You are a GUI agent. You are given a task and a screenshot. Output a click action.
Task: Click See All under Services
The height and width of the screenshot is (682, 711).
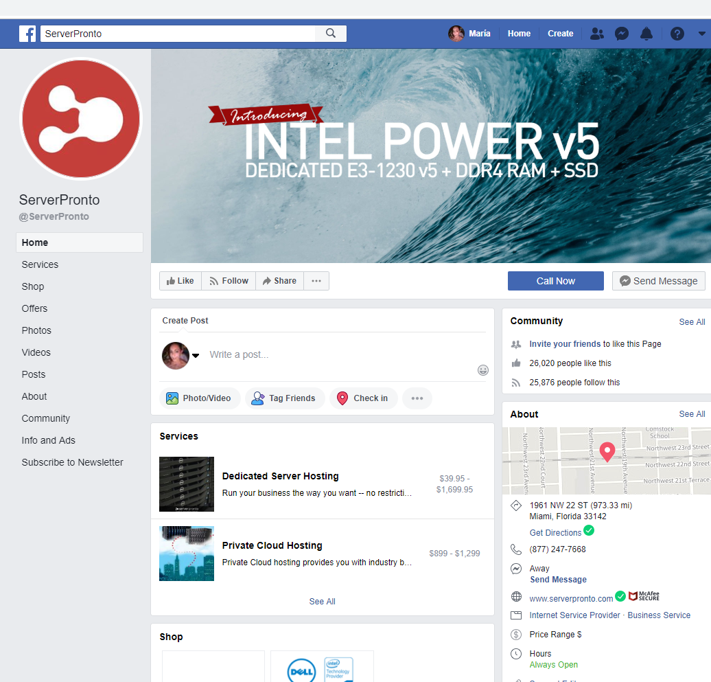323,601
